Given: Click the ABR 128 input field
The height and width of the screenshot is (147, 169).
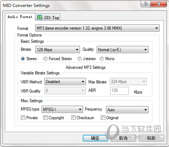Looking at the screenshot, I should coord(119,91).
